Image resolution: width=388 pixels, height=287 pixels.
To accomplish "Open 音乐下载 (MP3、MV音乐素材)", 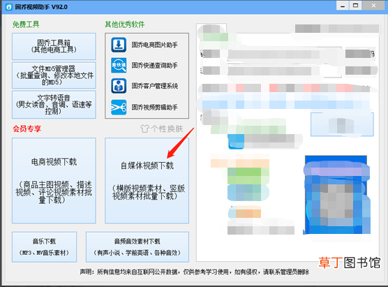I will click(x=44, y=247).
